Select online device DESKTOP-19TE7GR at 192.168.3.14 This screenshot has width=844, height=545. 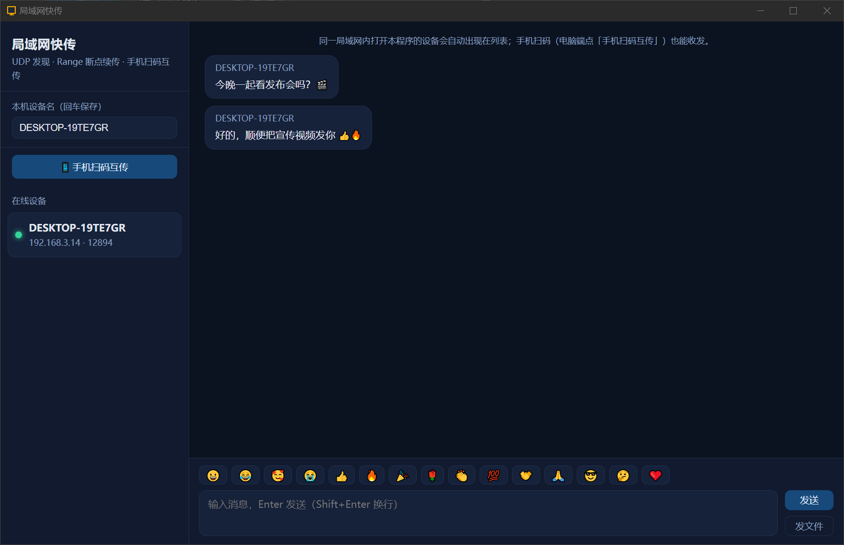[x=94, y=235]
